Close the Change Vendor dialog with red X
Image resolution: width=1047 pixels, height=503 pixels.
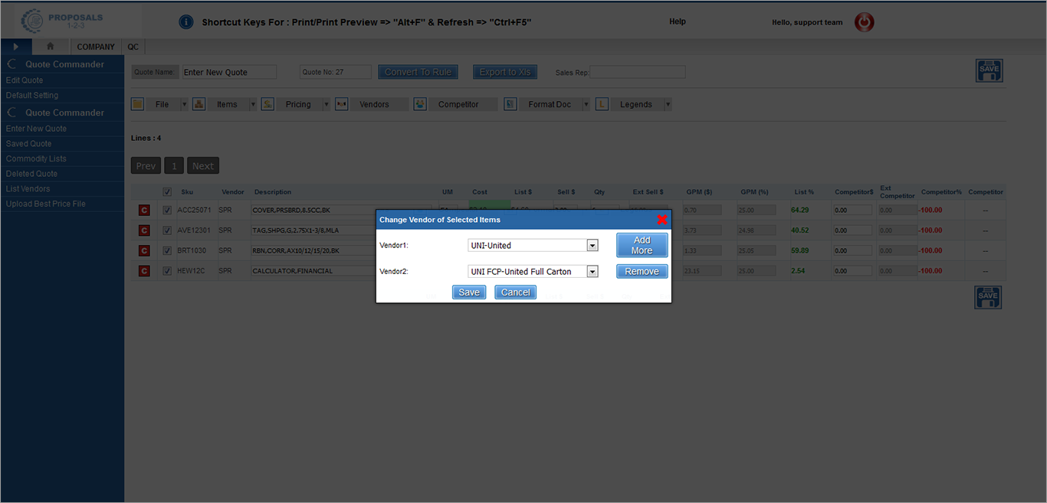662,220
